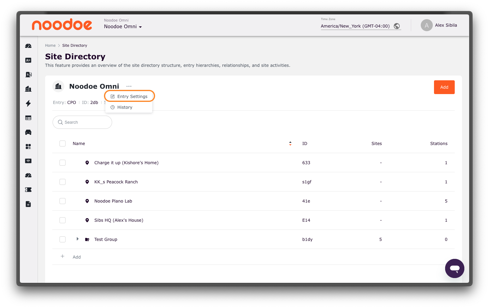The width and height of the screenshot is (489, 308).
Task: Open the QR code icon in sidebar
Action: coord(28,147)
